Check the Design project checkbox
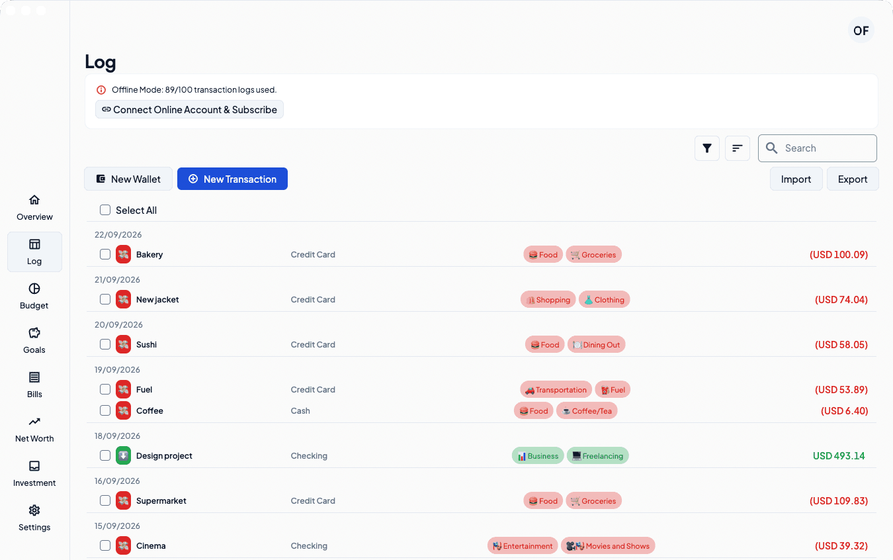Image resolution: width=893 pixels, height=560 pixels. (105, 455)
